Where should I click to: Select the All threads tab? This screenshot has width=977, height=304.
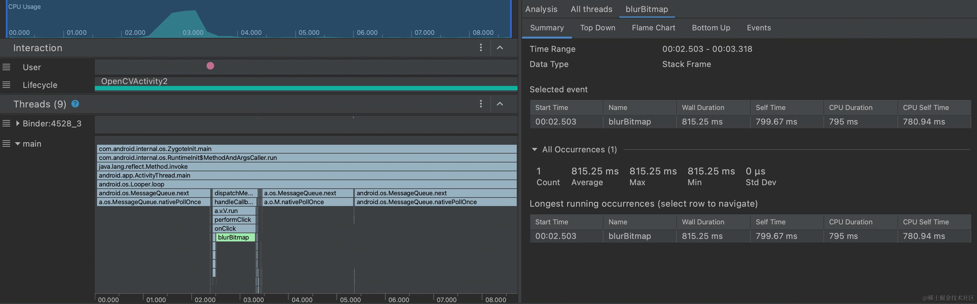tap(591, 9)
